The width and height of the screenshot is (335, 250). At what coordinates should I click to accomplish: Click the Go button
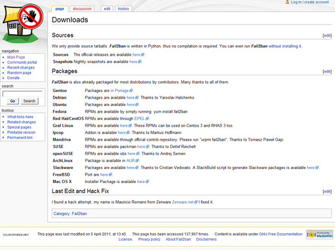(x=13, y=101)
